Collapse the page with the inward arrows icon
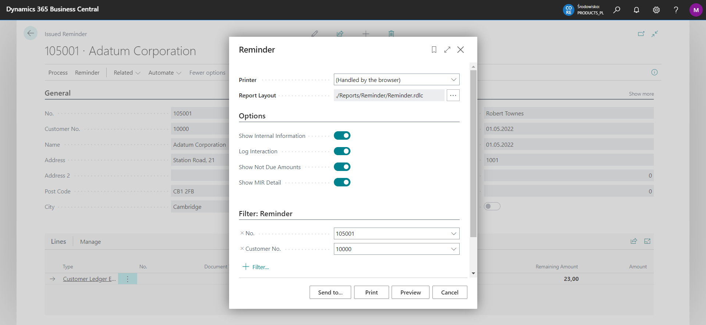 click(655, 34)
